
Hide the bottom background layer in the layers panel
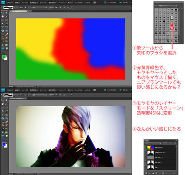tap(145, 168)
